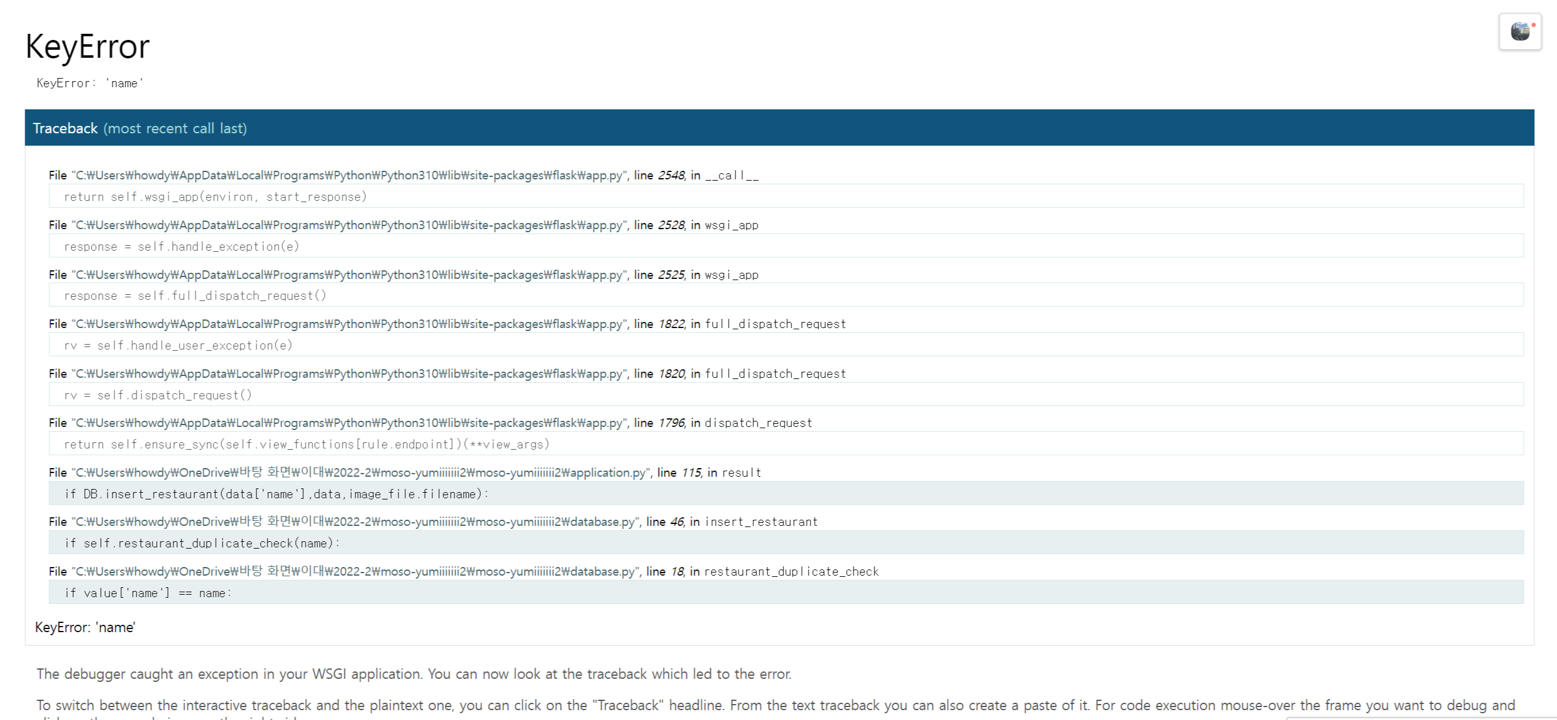The height and width of the screenshot is (720, 1557).
Task: Click code line 'rv = self.handle_user_exception(e)'
Action: pyautogui.click(x=178, y=345)
